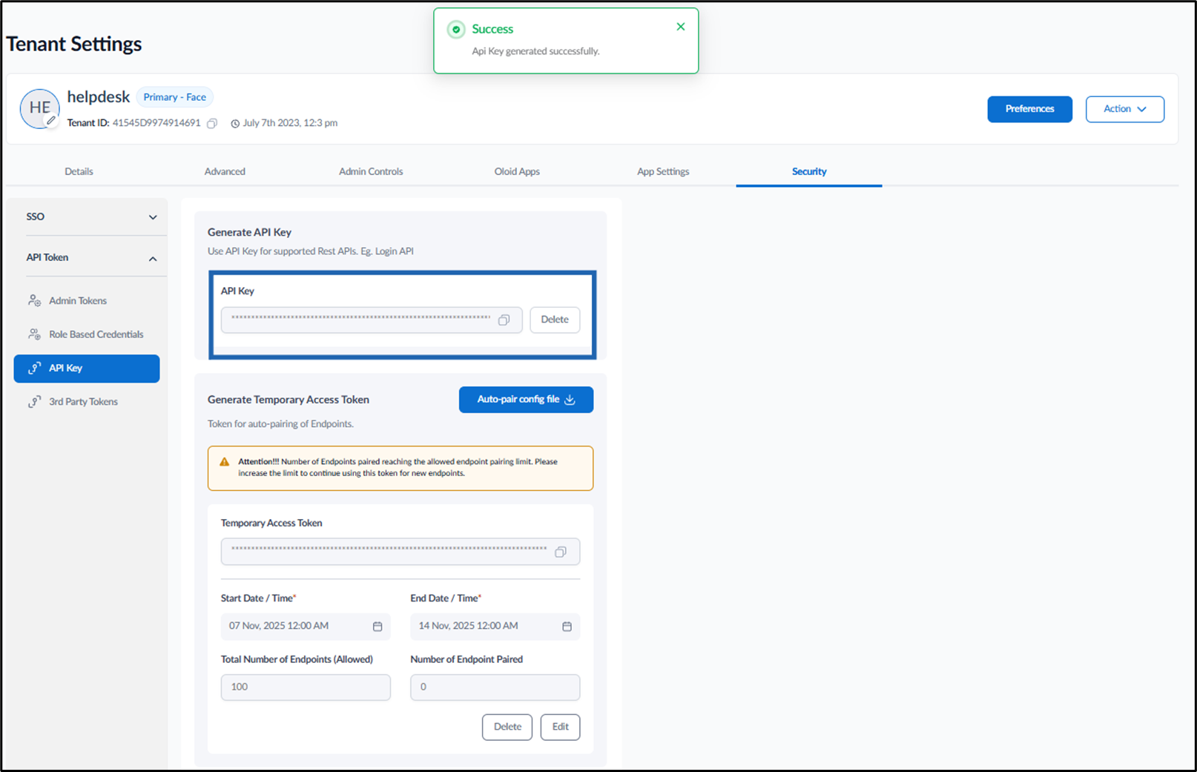Edit the Temporary Access Token settings

coord(561,727)
